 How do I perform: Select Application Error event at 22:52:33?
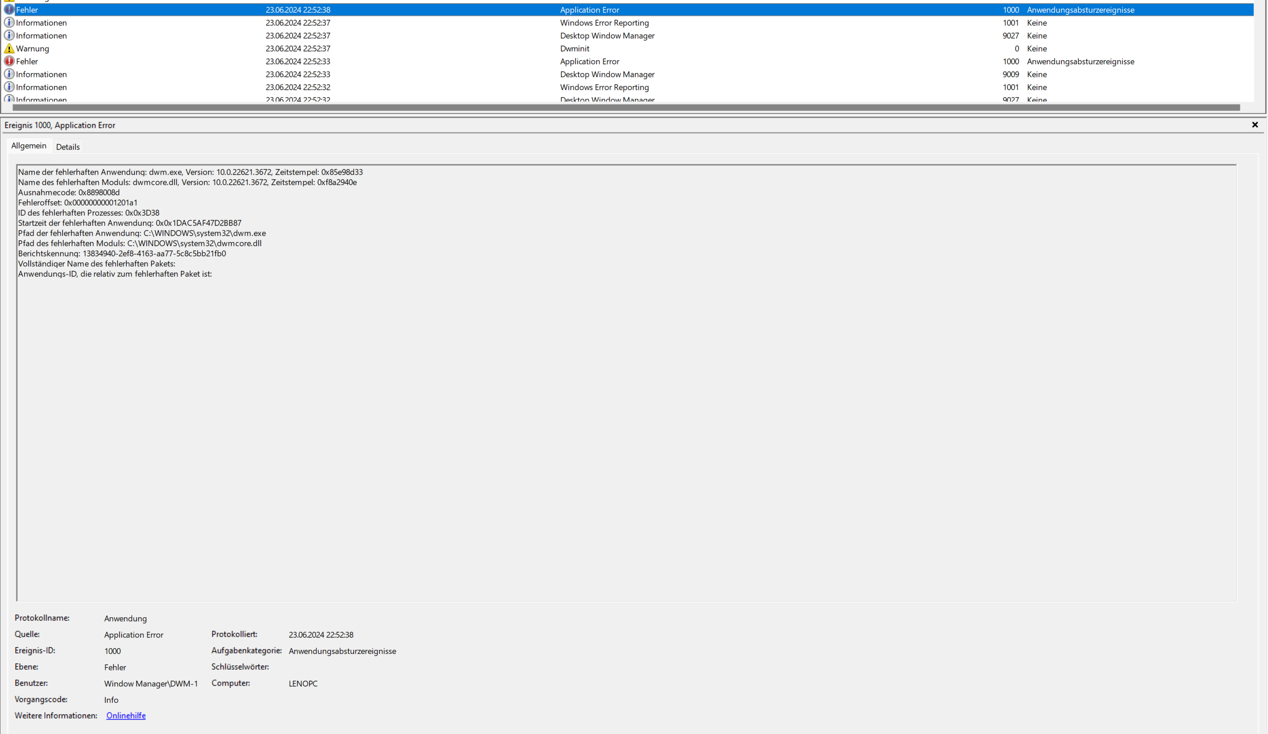(x=589, y=62)
